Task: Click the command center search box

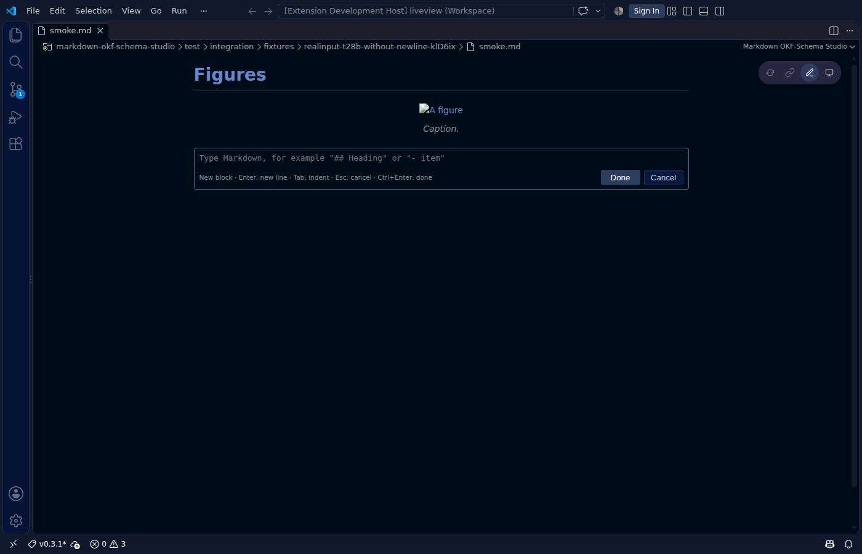Action: tap(425, 11)
